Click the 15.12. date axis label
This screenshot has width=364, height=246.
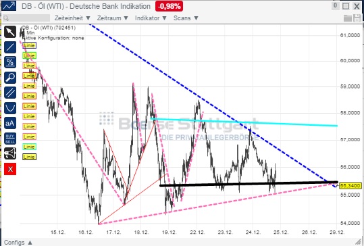[57, 232]
